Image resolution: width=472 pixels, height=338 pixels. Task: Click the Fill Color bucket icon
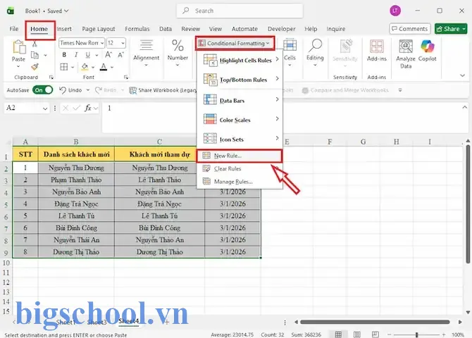click(85, 67)
